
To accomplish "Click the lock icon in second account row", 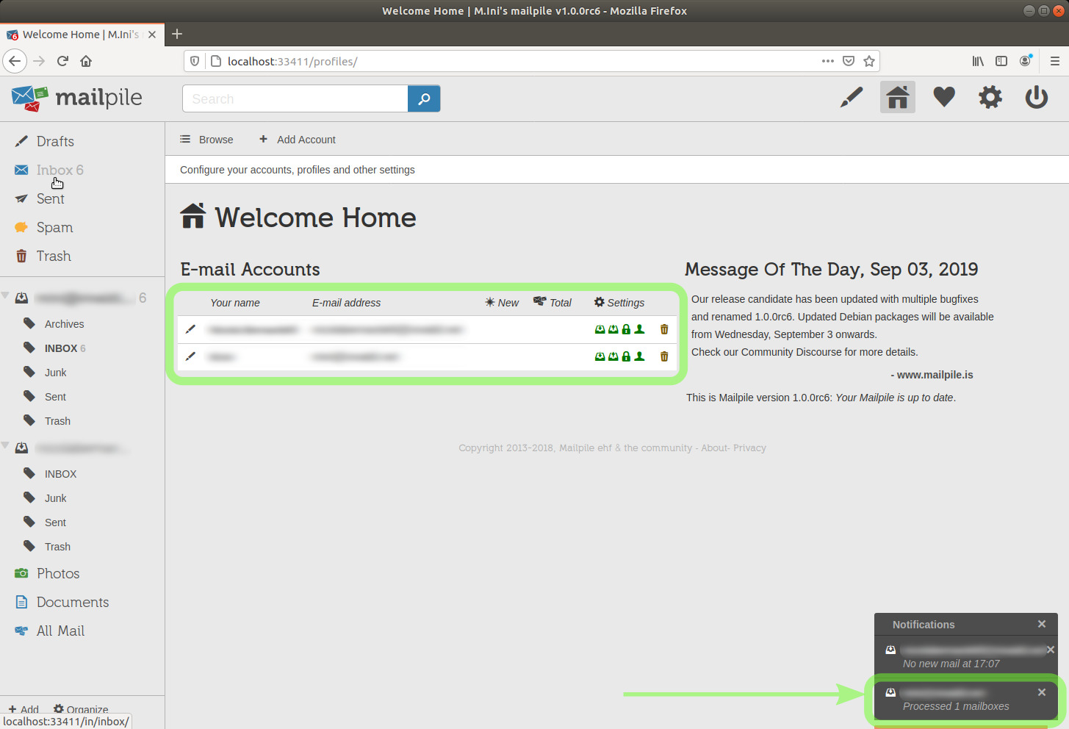I will click(626, 356).
